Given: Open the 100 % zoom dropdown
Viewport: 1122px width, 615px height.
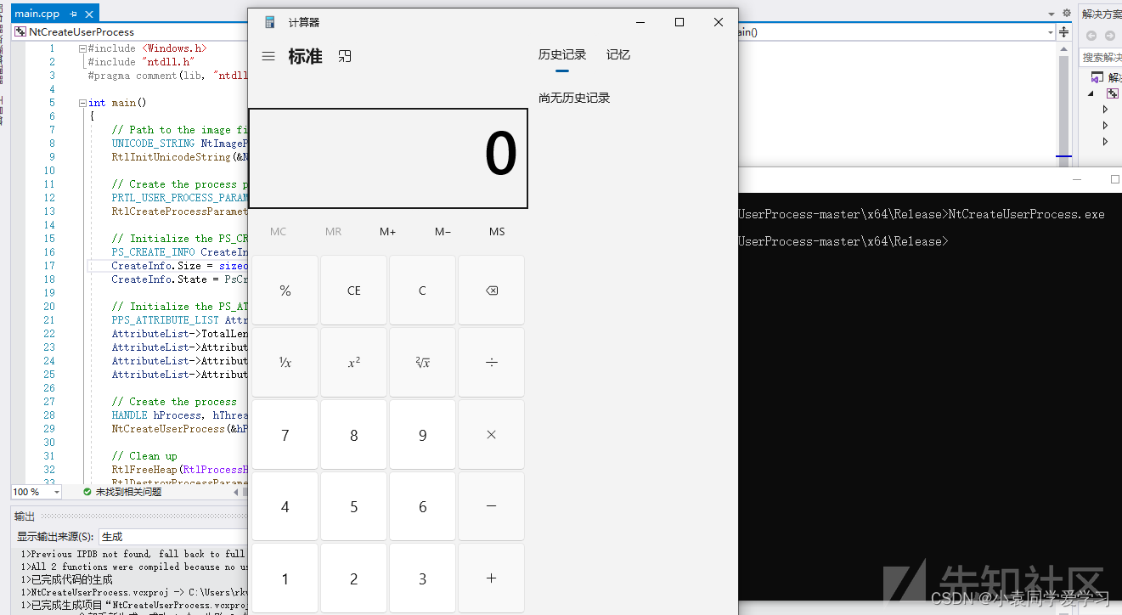Looking at the screenshot, I should [x=57, y=493].
